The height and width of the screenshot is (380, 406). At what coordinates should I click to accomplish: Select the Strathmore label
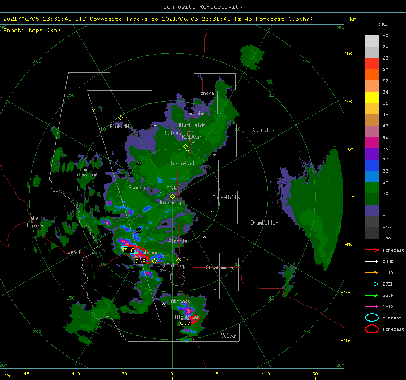point(219,267)
